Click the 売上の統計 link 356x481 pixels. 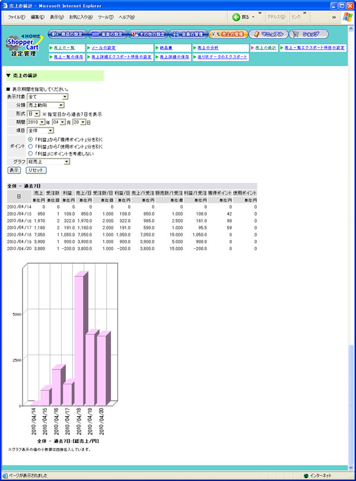[x=266, y=48]
